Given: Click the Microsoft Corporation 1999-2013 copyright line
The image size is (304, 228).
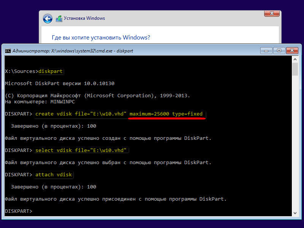Looking at the screenshot, I should pos(98,96).
